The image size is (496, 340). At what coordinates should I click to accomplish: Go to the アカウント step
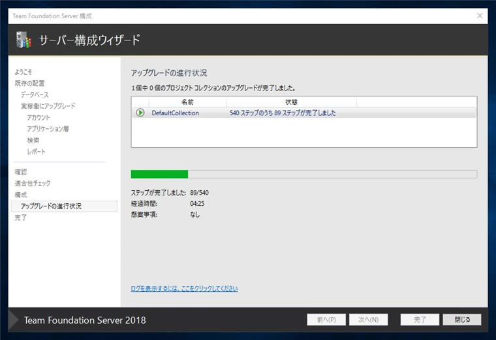pyautogui.click(x=39, y=117)
